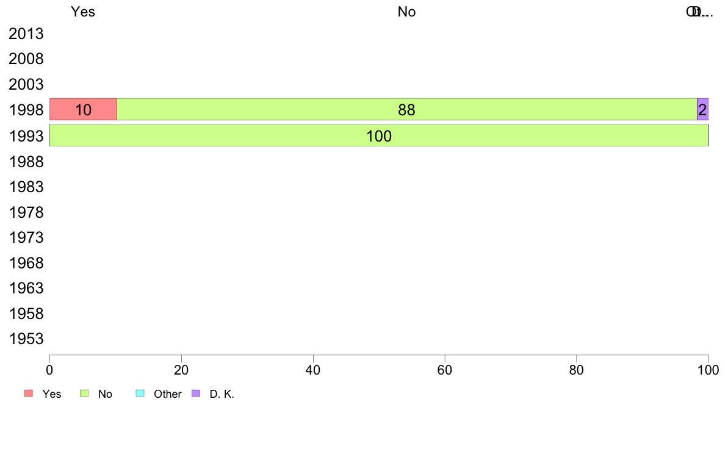Click the red Yes legend swatch

[29, 393]
